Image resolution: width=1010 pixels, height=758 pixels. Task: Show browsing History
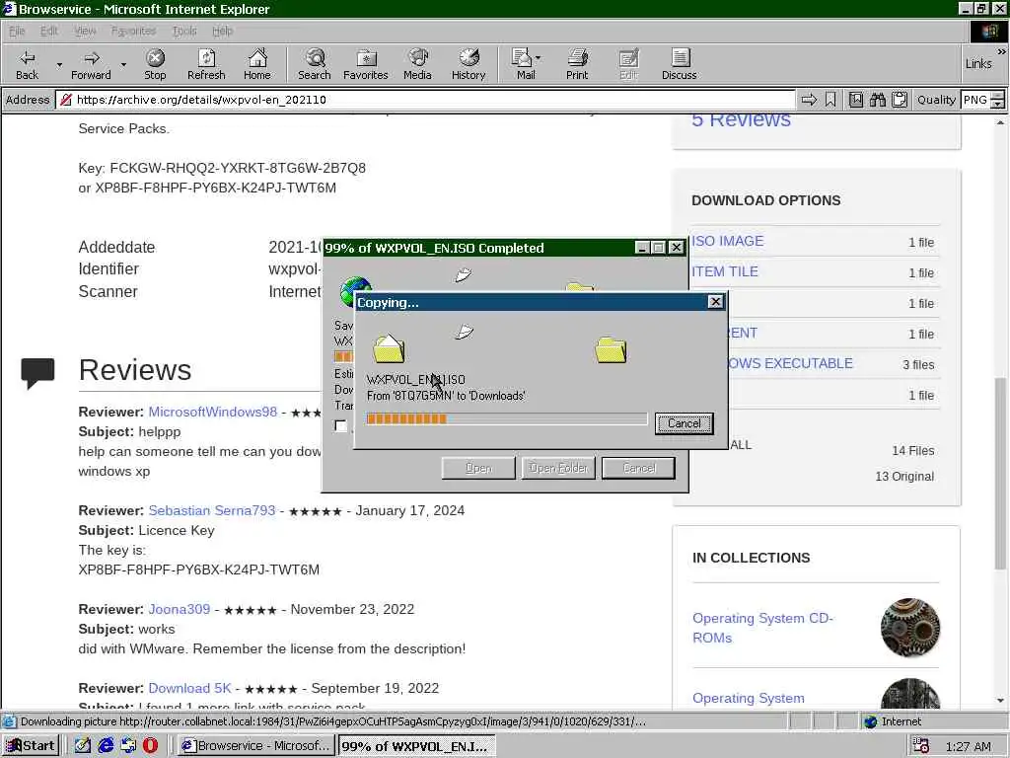pos(469,64)
